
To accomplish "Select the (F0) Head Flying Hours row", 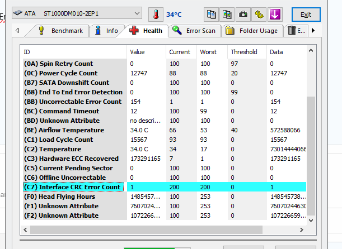I will pos(165,197).
